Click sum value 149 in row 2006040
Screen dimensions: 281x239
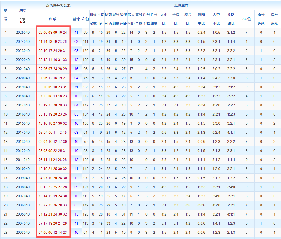tap(85, 205)
